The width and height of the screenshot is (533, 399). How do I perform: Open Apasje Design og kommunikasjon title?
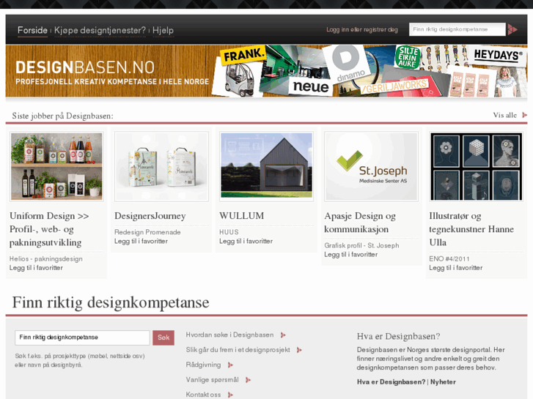coord(360,223)
